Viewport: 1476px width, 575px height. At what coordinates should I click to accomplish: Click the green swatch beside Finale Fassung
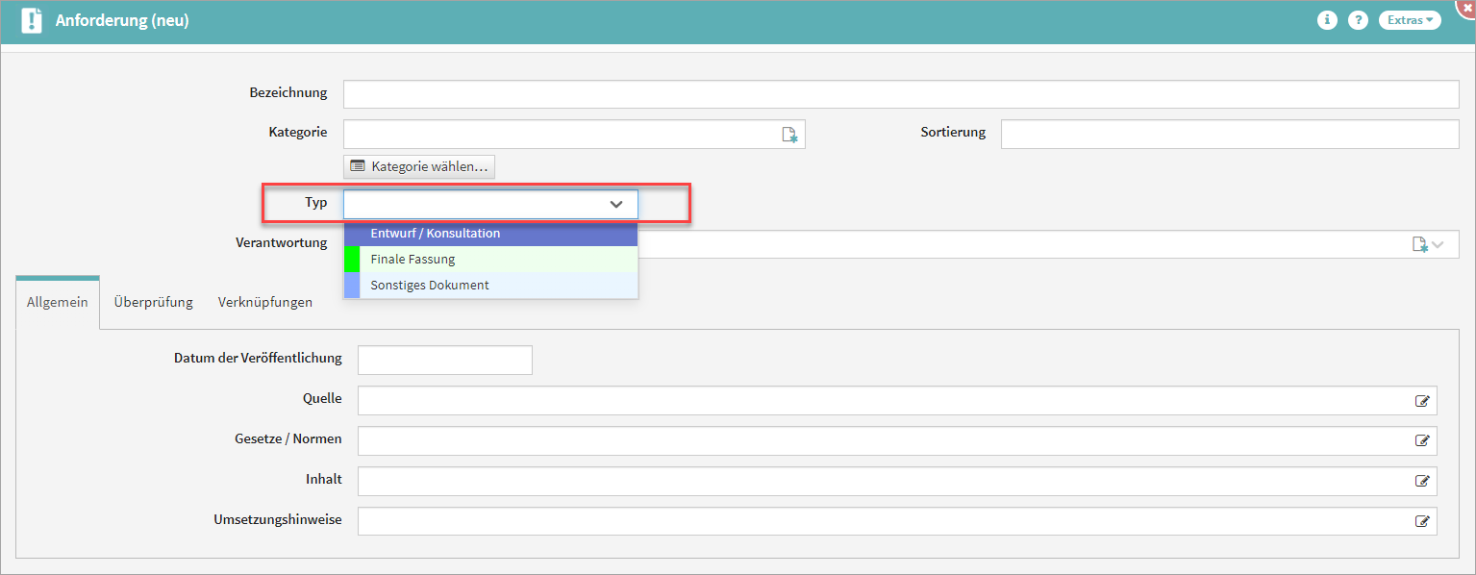pyautogui.click(x=352, y=260)
